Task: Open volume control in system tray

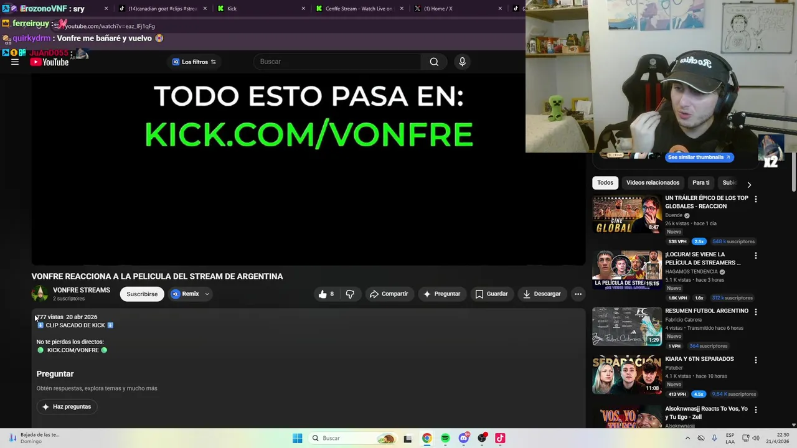Action: click(x=756, y=438)
